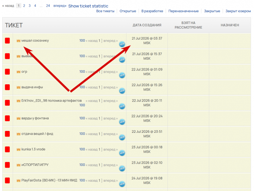
Task: Click NEW badge in 'варды у фонтана' row
Action: [122, 122]
